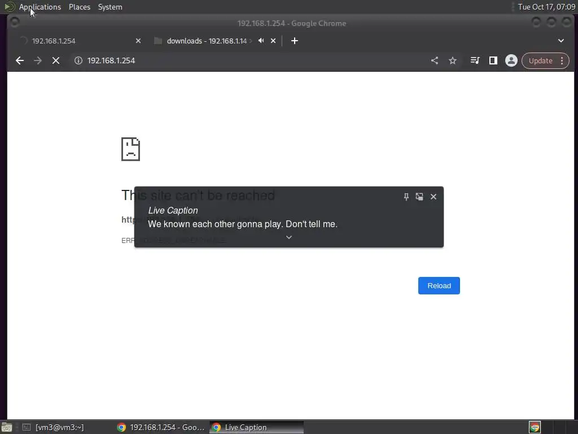This screenshot has width=578, height=434.
Task: Pin the Live Caption window
Action: pos(406,197)
